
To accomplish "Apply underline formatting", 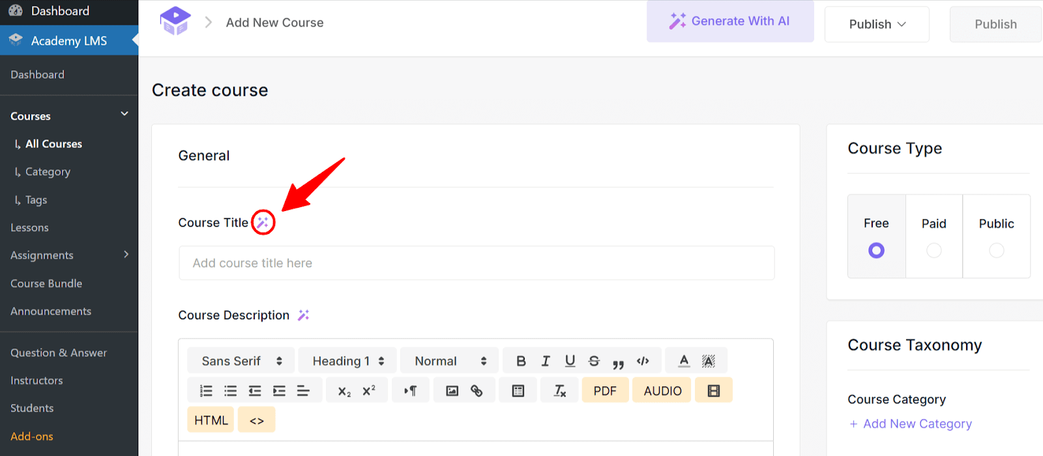I will [x=570, y=361].
